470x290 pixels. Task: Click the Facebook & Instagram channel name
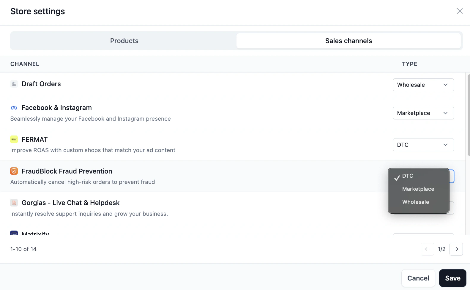(57, 108)
